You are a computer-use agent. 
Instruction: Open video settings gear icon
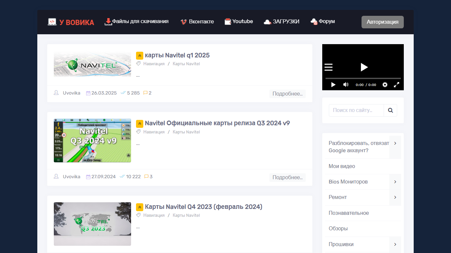(385, 85)
